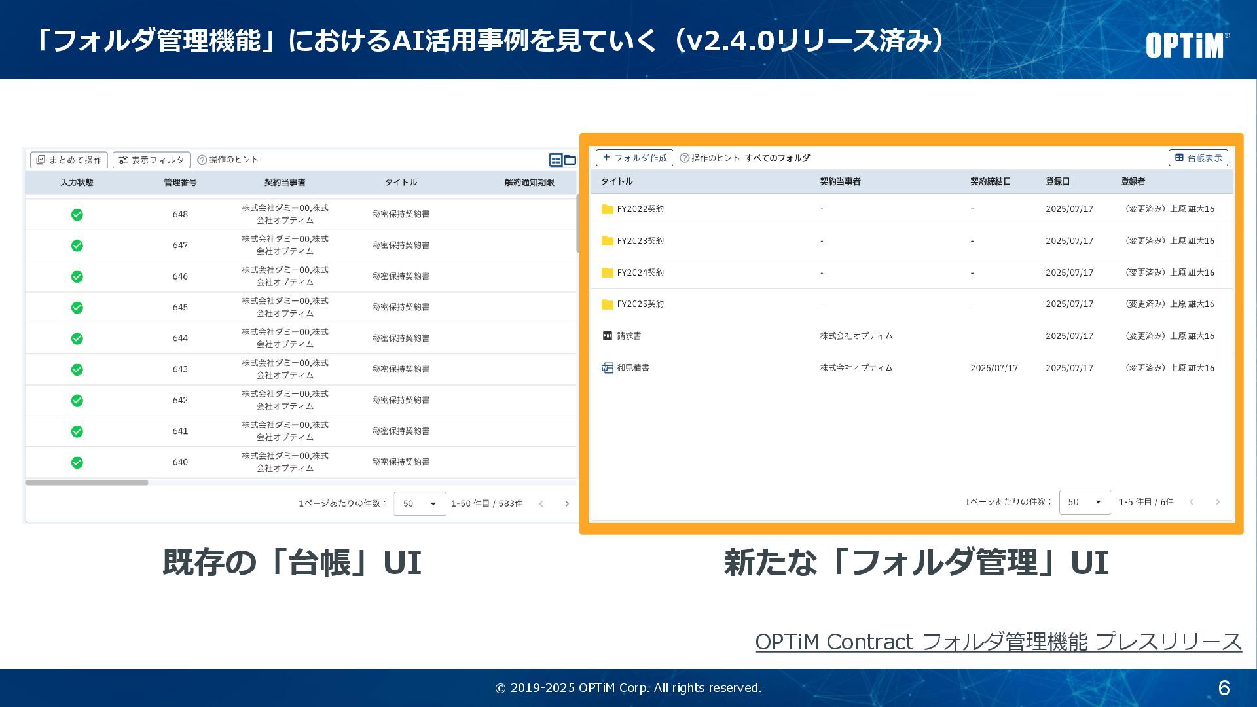Screen dimensions: 1257x707
Task: Sort by 管理番号 column header
Action: pos(180,183)
